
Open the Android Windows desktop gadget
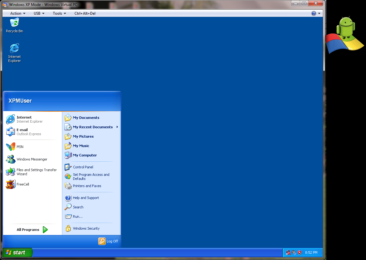click(x=344, y=35)
